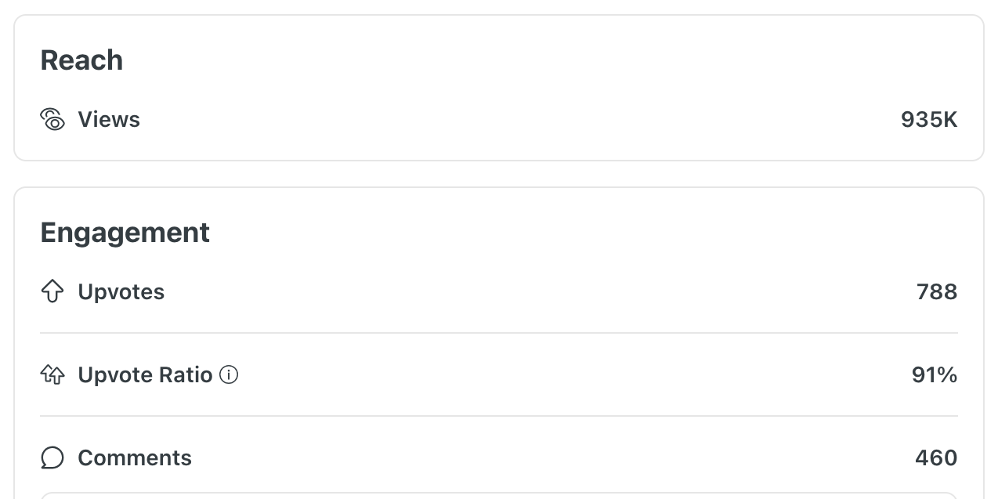The height and width of the screenshot is (499, 998).
Task: Click the partially visible box below Comments
Action: [498, 496]
